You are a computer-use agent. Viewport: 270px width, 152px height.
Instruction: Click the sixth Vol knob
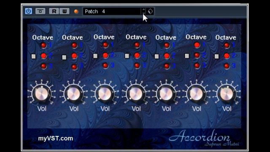(196, 94)
